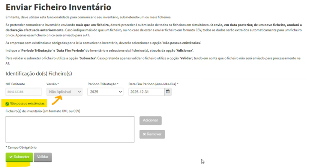Click the 'Não possuo existências' label text

click(27, 104)
